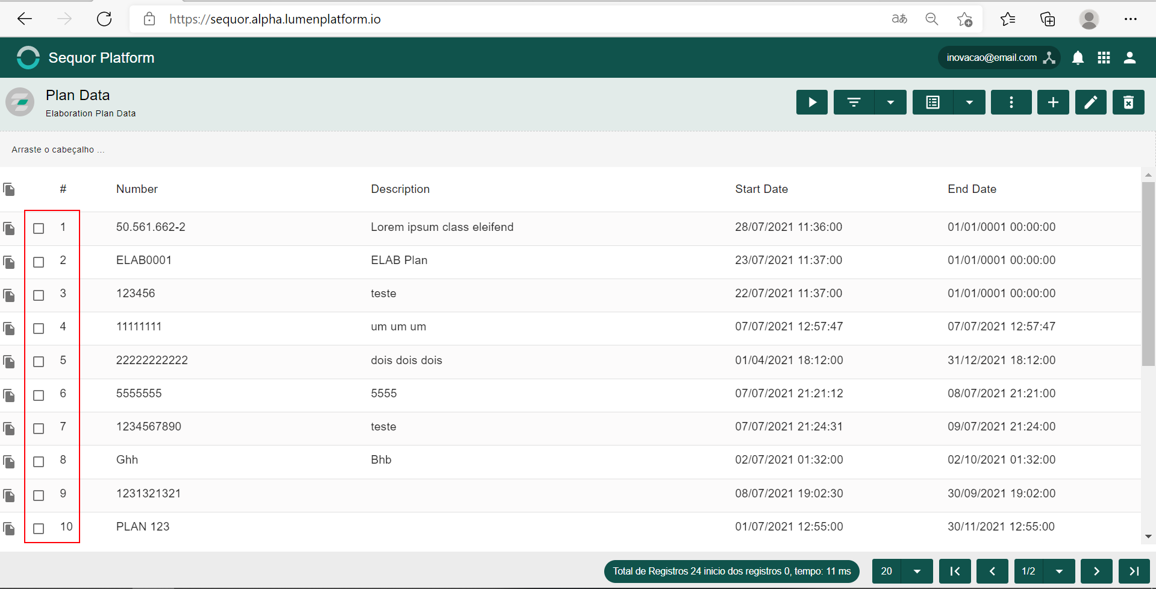Open the vertical three-dots more options
Screen dimensions: 1156x589
point(1011,102)
